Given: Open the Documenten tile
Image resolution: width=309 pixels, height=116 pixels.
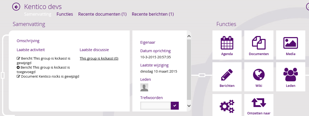Looking at the screenshot, I should 259,45.
